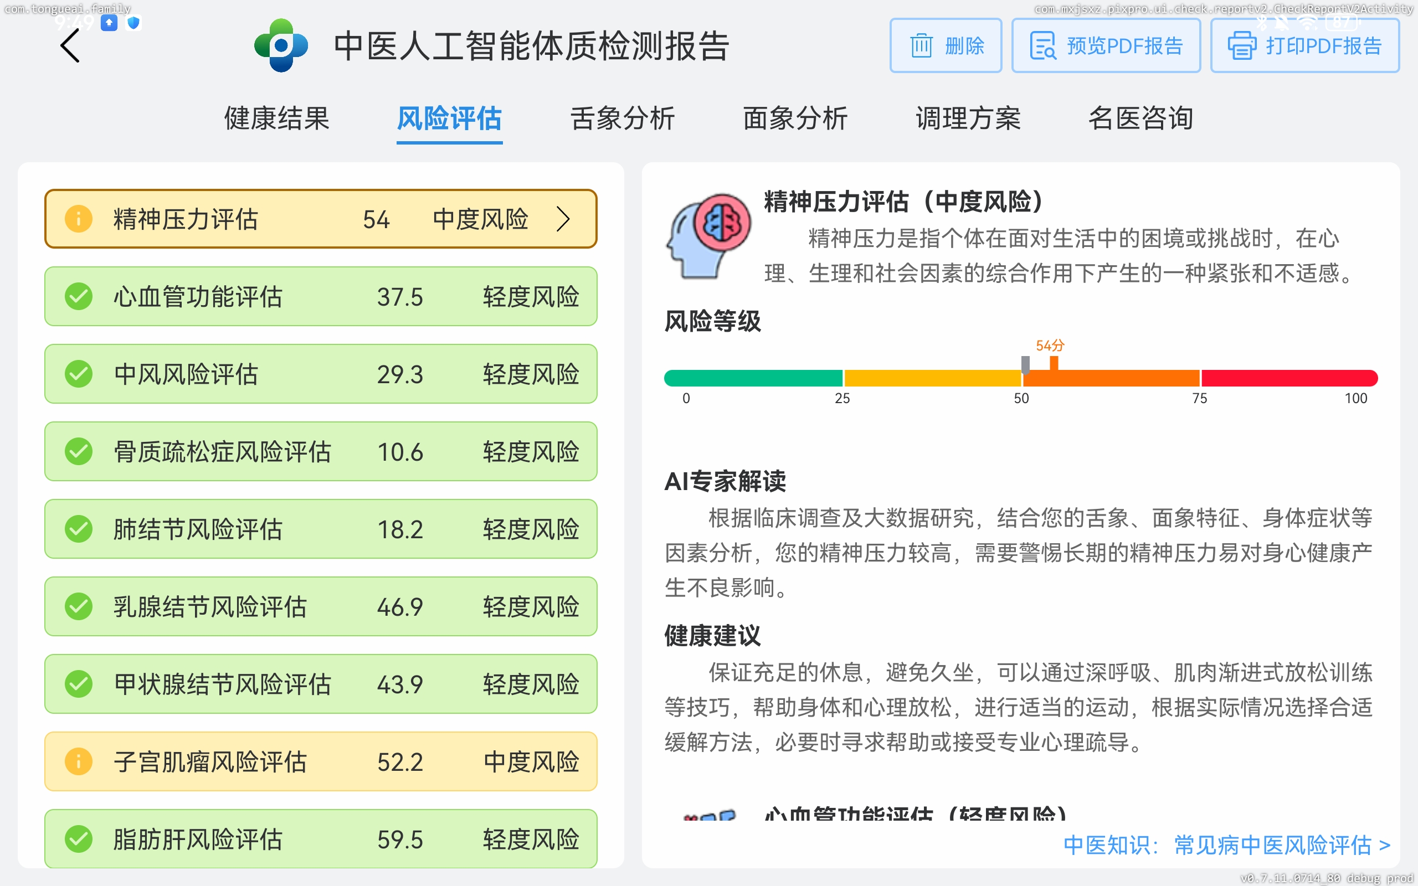Click the red 75-100 segment of the risk bar
The width and height of the screenshot is (1418, 886).
pyautogui.click(x=1289, y=378)
